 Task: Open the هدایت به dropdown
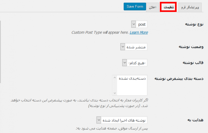pos(122,120)
